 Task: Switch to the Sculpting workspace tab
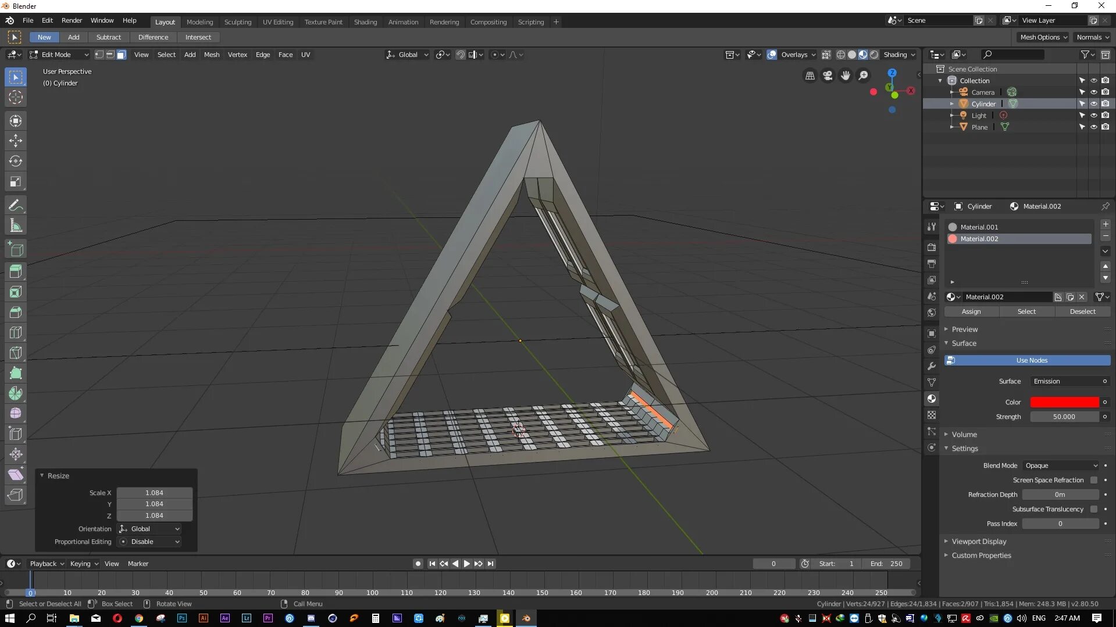[x=238, y=22]
